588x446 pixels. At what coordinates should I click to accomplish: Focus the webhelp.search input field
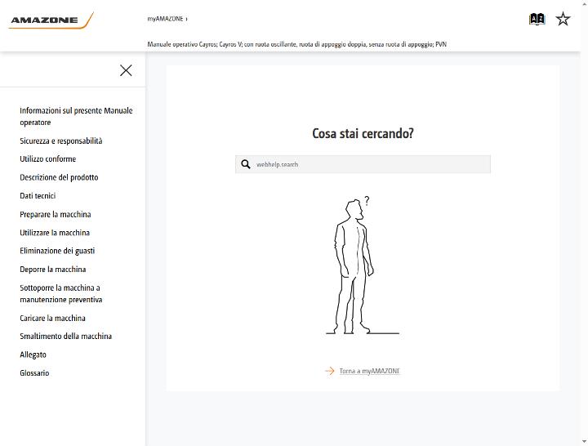tap(363, 164)
